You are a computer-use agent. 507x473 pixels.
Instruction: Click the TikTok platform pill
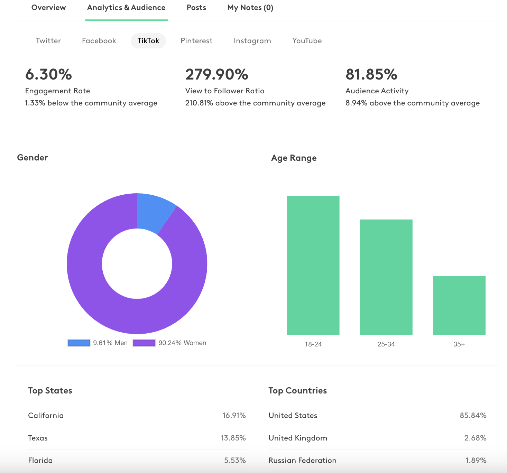[x=148, y=41]
